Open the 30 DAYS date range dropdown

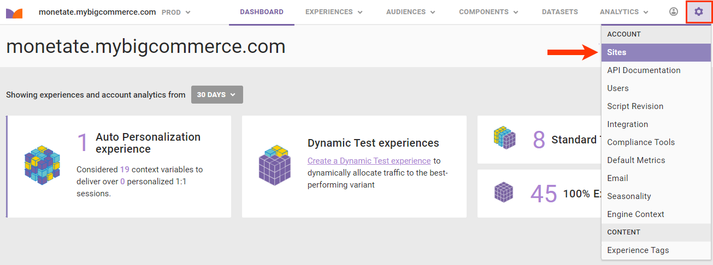(217, 94)
